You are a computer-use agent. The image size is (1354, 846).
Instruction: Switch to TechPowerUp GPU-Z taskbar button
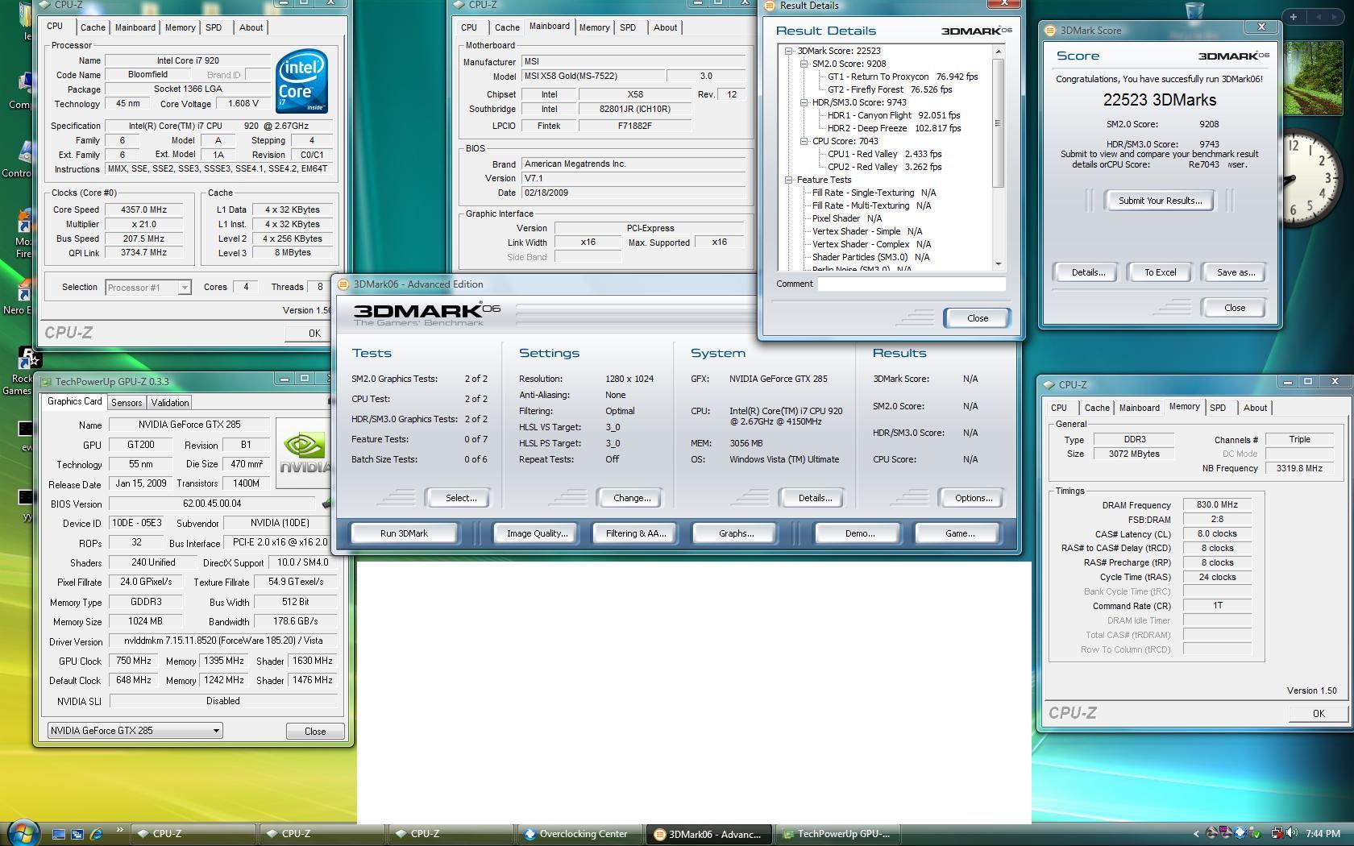pyautogui.click(x=839, y=834)
